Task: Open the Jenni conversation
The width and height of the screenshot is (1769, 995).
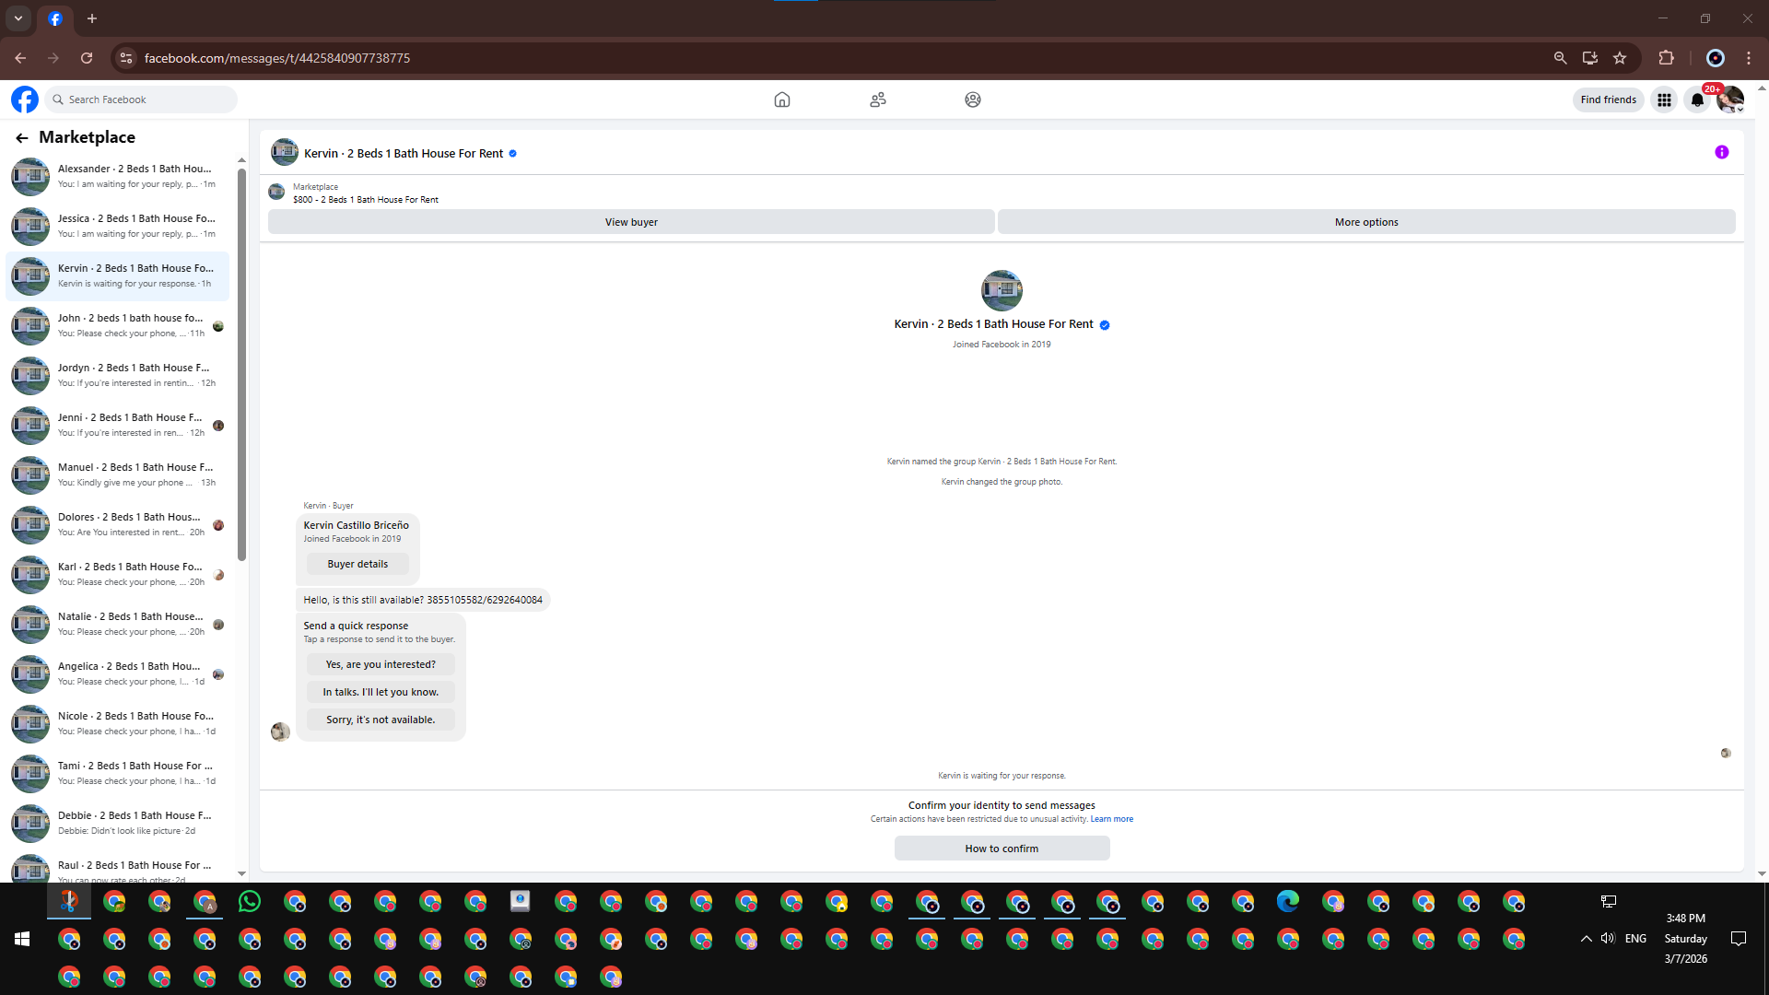Action: pos(118,425)
